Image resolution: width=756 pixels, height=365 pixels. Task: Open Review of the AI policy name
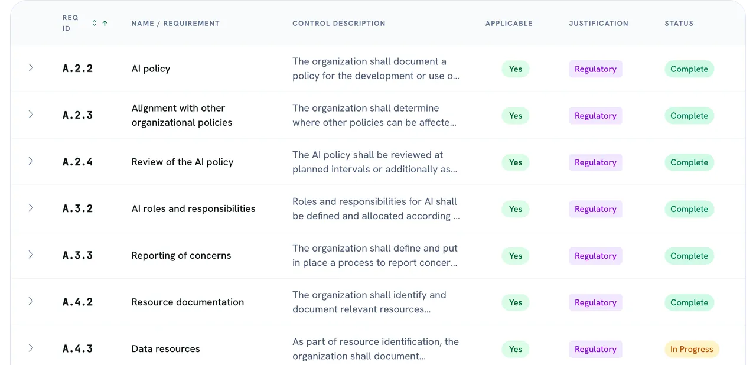click(x=183, y=162)
